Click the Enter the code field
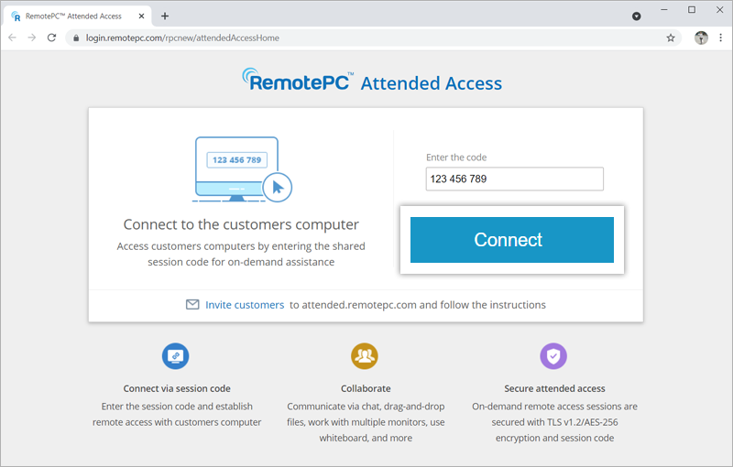Viewport: 733px width, 467px height. pyautogui.click(x=514, y=179)
